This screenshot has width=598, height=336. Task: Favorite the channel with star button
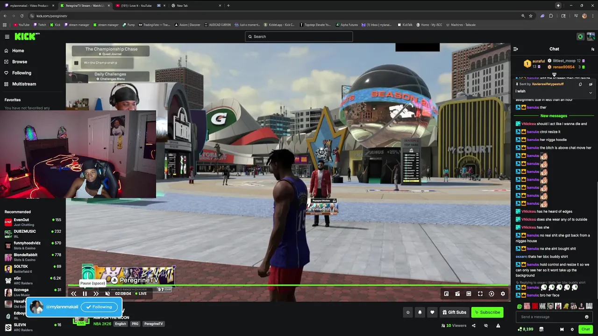point(408,312)
